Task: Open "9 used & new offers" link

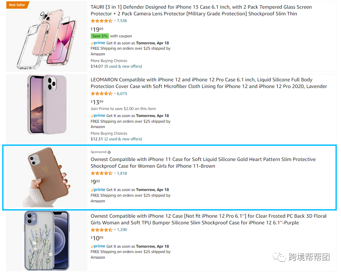Action: 123,66
